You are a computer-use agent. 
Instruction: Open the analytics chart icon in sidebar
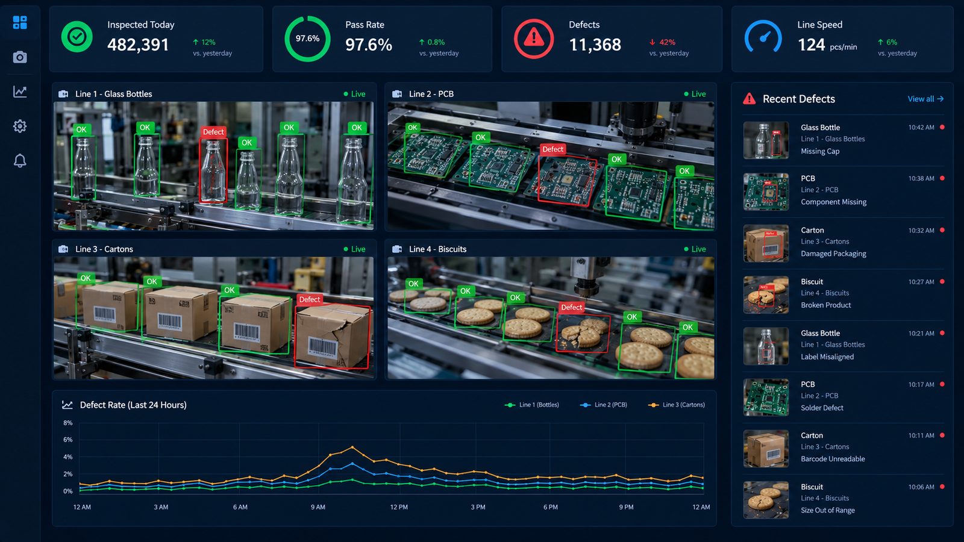[x=20, y=92]
